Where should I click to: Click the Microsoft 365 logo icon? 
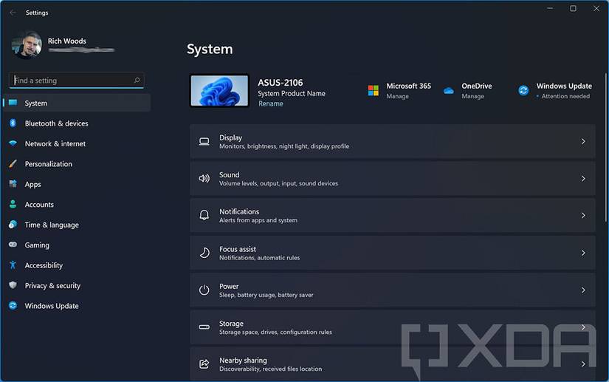pyautogui.click(x=374, y=91)
